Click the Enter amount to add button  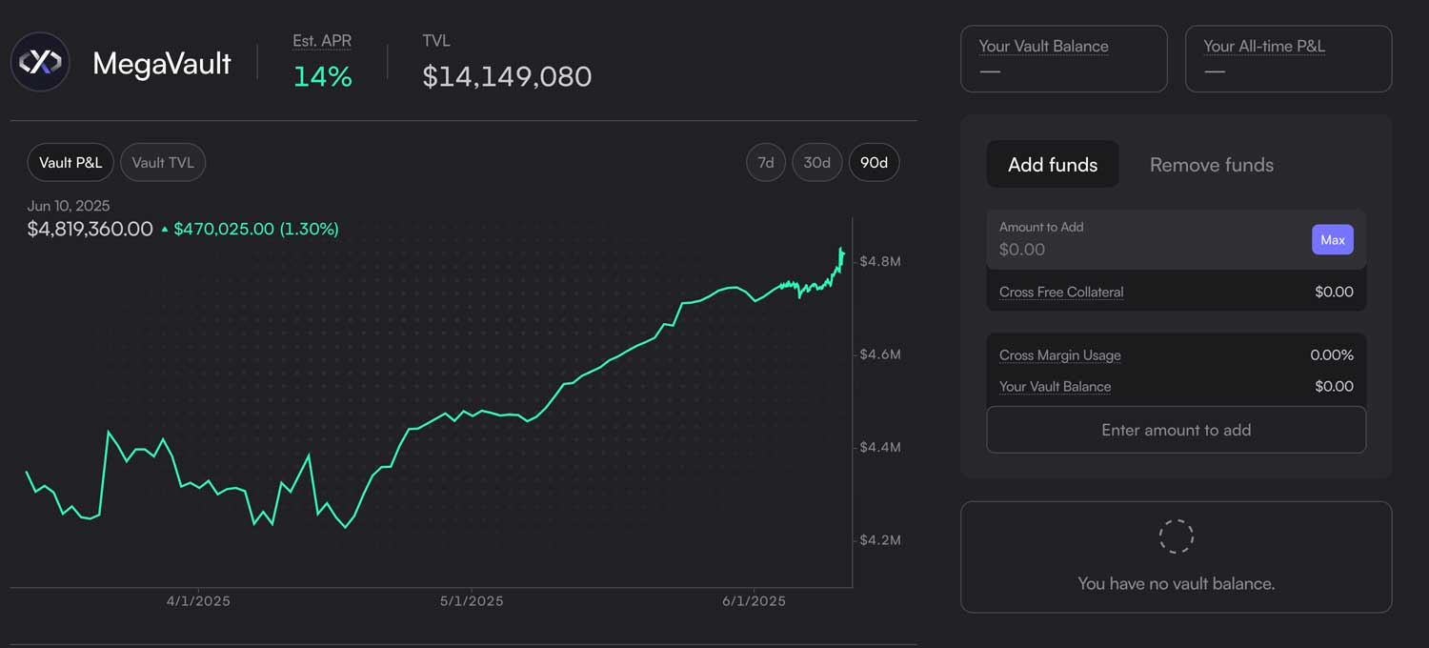[1176, 430]
